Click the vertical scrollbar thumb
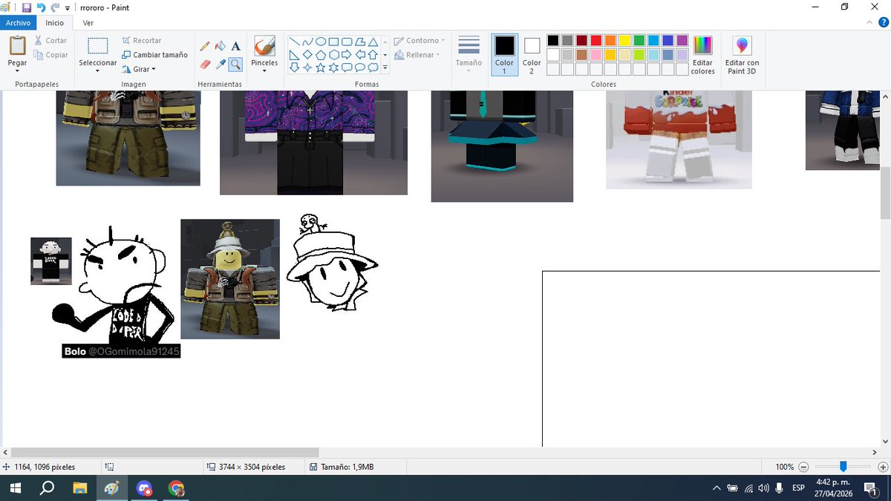Viewport: 891px width, 501px height. [x=886, y=194]
